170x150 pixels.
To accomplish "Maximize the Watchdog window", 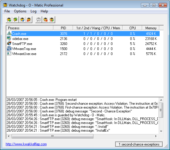I will pos(154,5).
